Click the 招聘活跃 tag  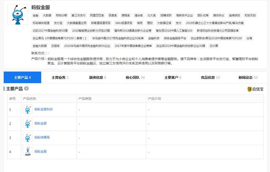coord(166,16)
